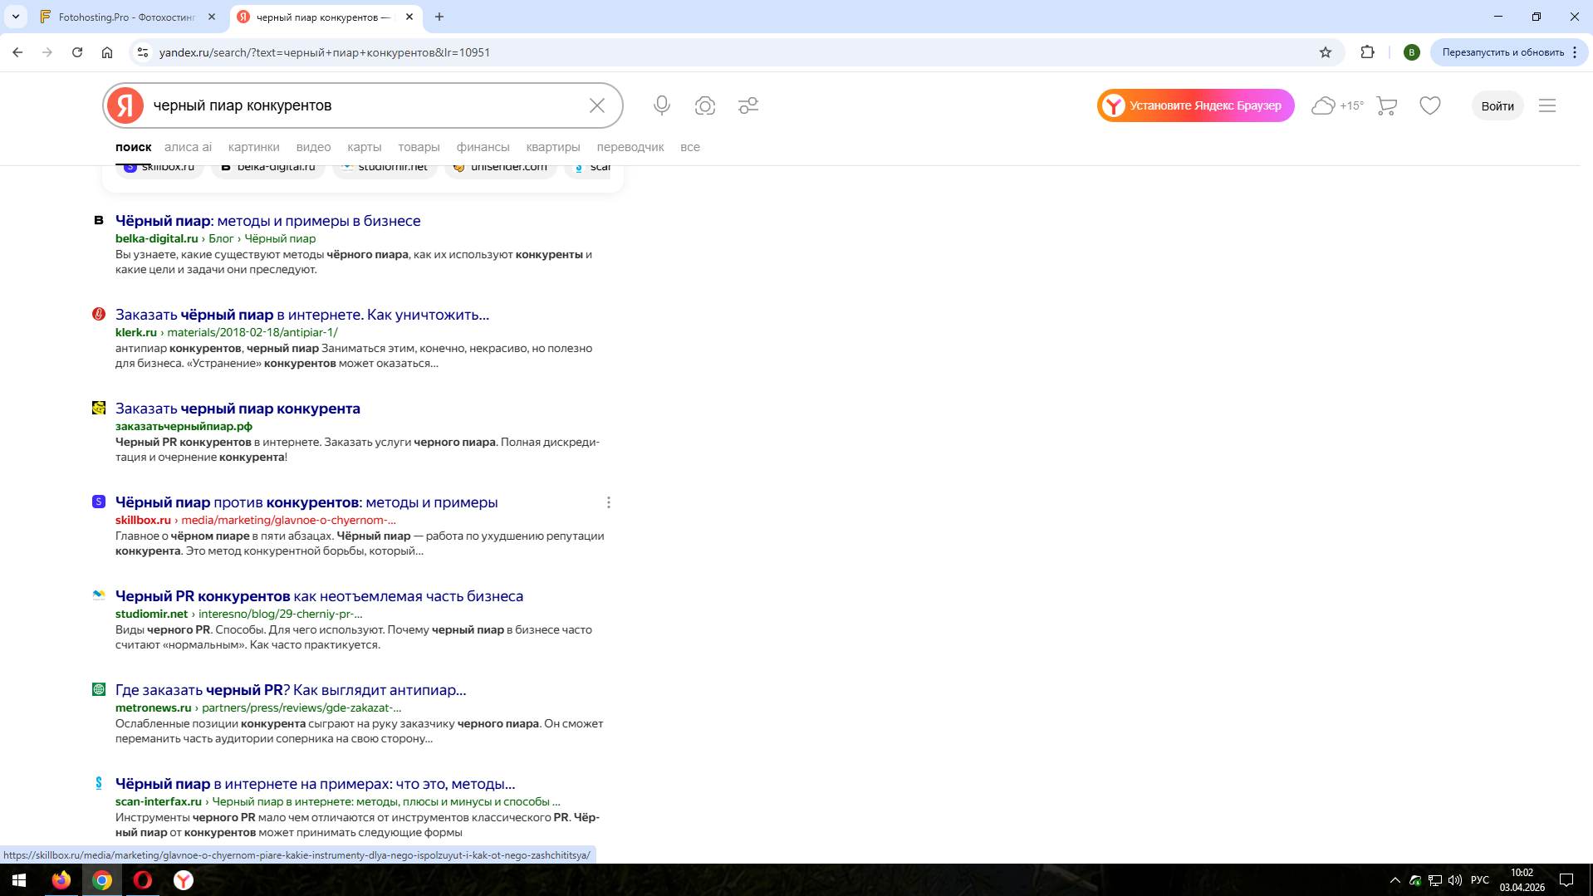Open the Chrome three-dot menu

pos(1575,52)
